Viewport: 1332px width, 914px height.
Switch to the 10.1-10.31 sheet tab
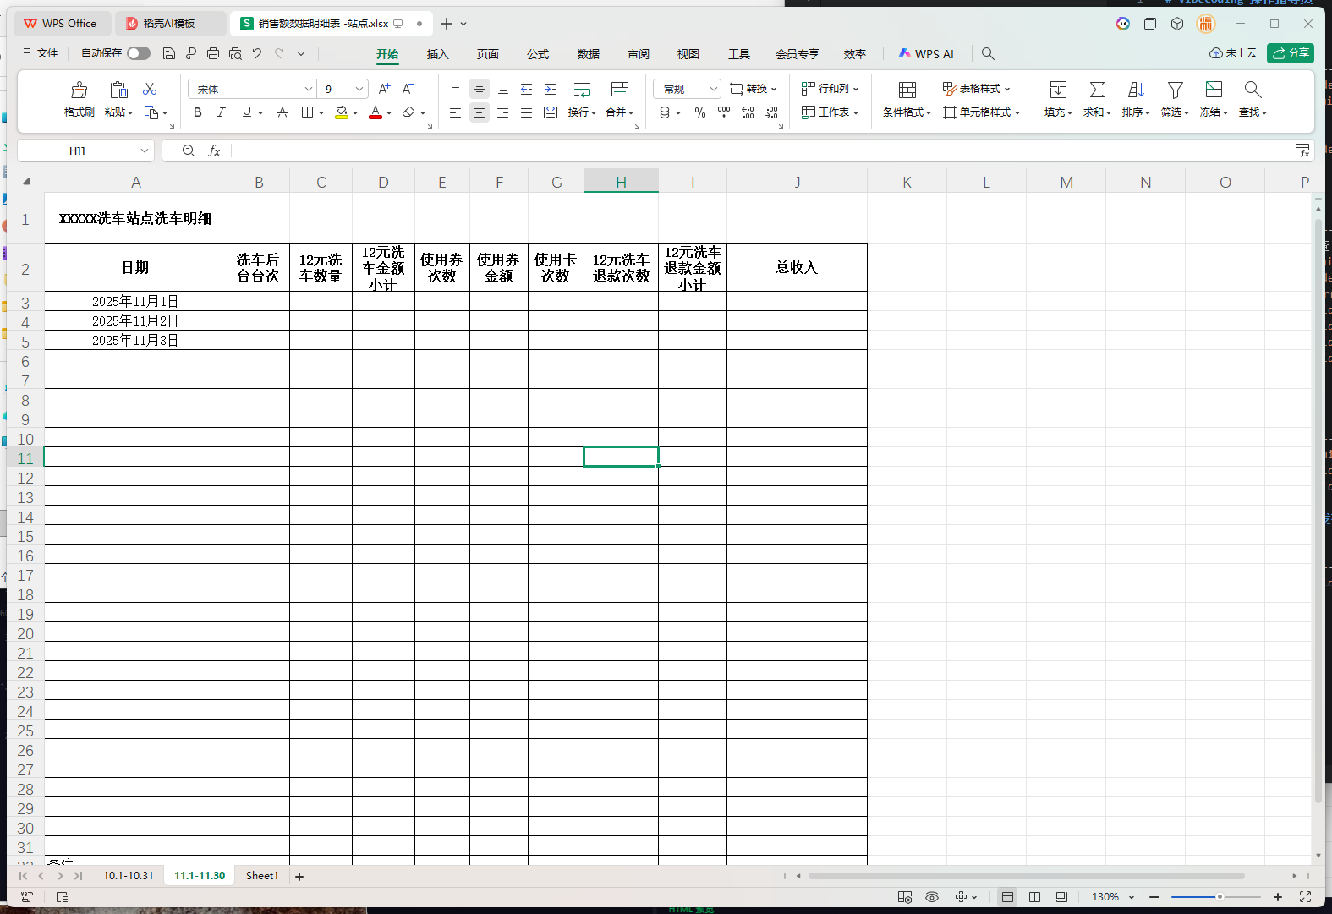point(129,876)
